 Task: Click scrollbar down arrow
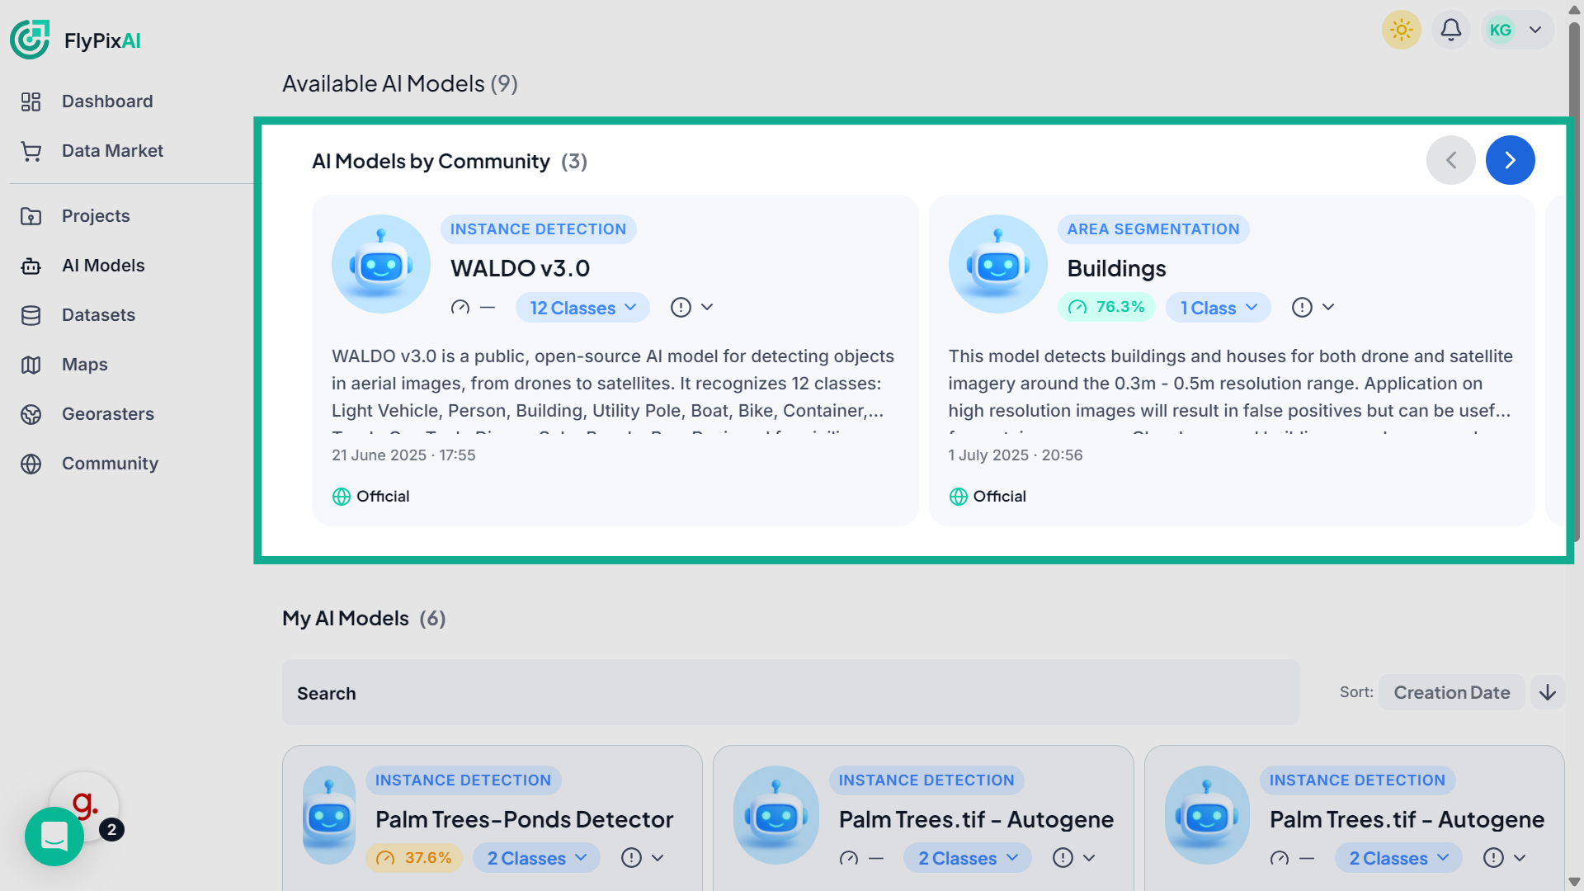pyautogui.click(x=1574, y=882)
